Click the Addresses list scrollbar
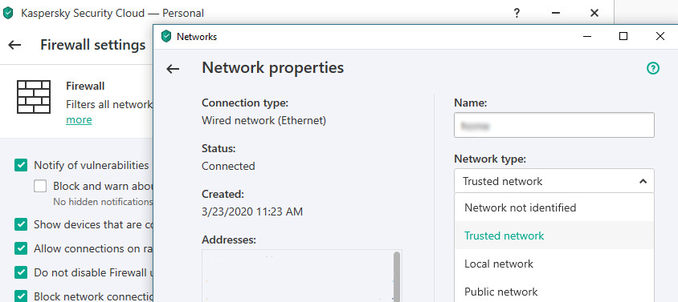Screen dimensions: 678x302 pyautogui.click(x=397, y=276)
